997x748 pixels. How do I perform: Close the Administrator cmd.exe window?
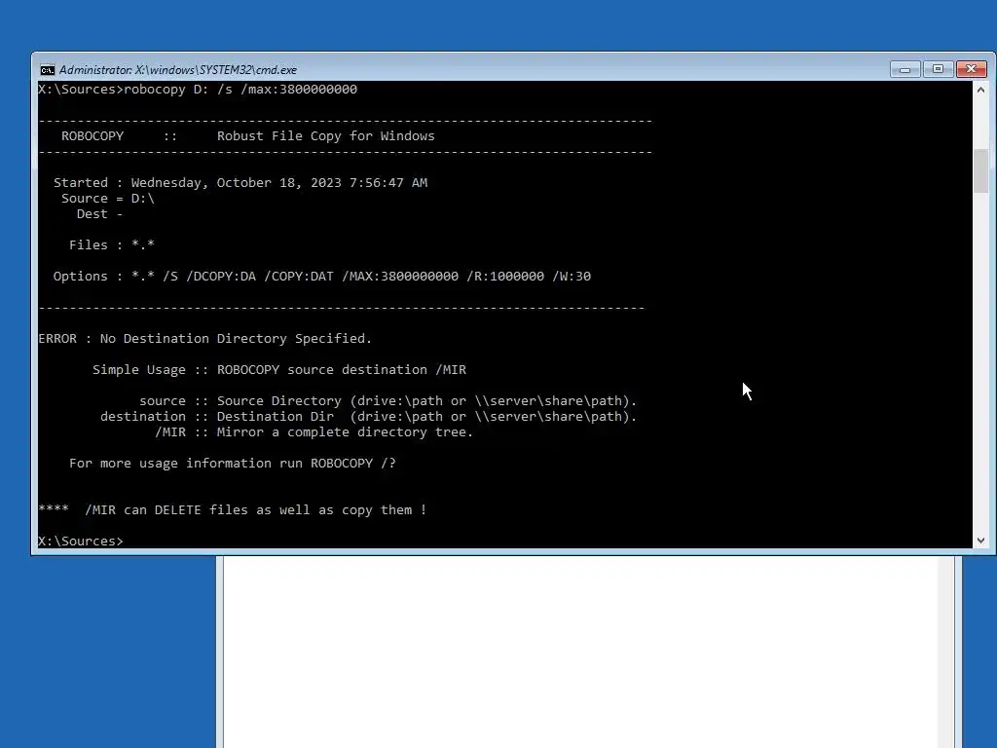pos(971,69)
